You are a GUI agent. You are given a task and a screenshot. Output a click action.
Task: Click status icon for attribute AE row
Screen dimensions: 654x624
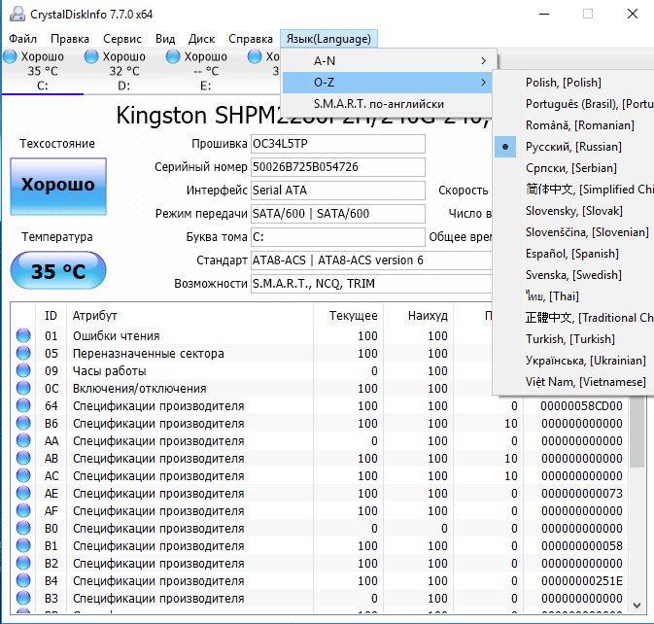coord(23,493)
